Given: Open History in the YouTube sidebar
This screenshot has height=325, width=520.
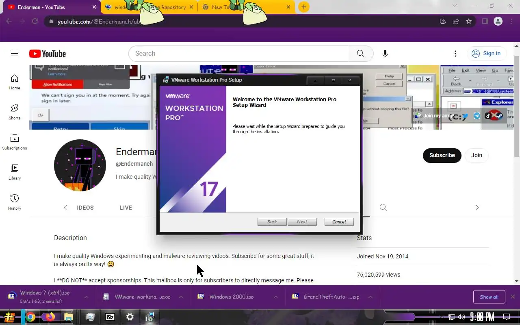Looking at the screenshot, I should 15,202.
